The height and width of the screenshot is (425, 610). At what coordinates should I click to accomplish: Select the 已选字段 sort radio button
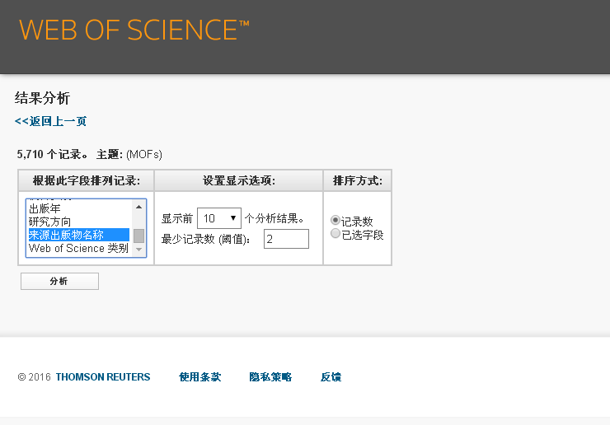(335, 234)
